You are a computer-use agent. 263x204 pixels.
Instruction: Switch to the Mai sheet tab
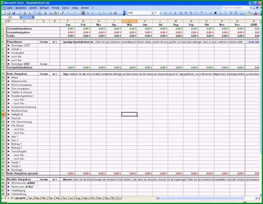point(58,198)
